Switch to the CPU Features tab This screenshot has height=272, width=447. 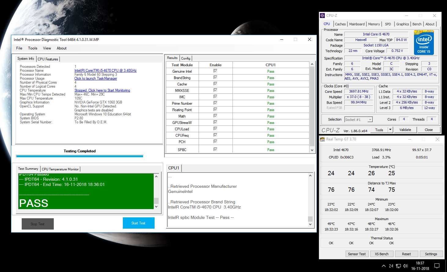pyautogui.click(x=48, y=59)
